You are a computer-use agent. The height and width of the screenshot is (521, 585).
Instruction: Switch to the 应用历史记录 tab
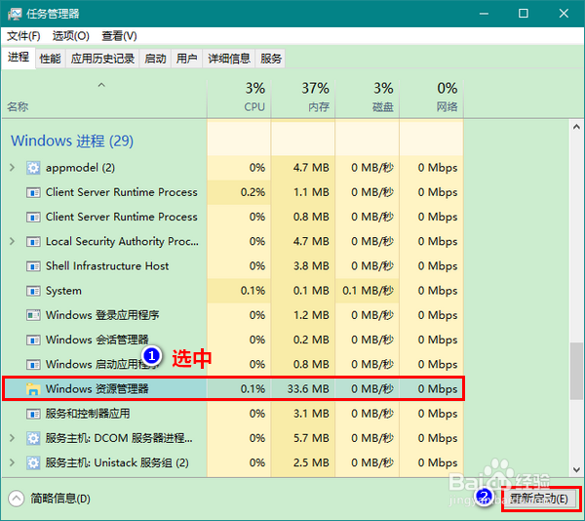(x=102, y=59)
